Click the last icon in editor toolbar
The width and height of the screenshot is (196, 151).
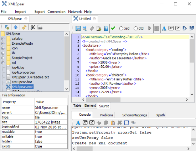192,28
